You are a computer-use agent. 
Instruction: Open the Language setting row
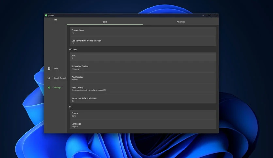[143, 125]
